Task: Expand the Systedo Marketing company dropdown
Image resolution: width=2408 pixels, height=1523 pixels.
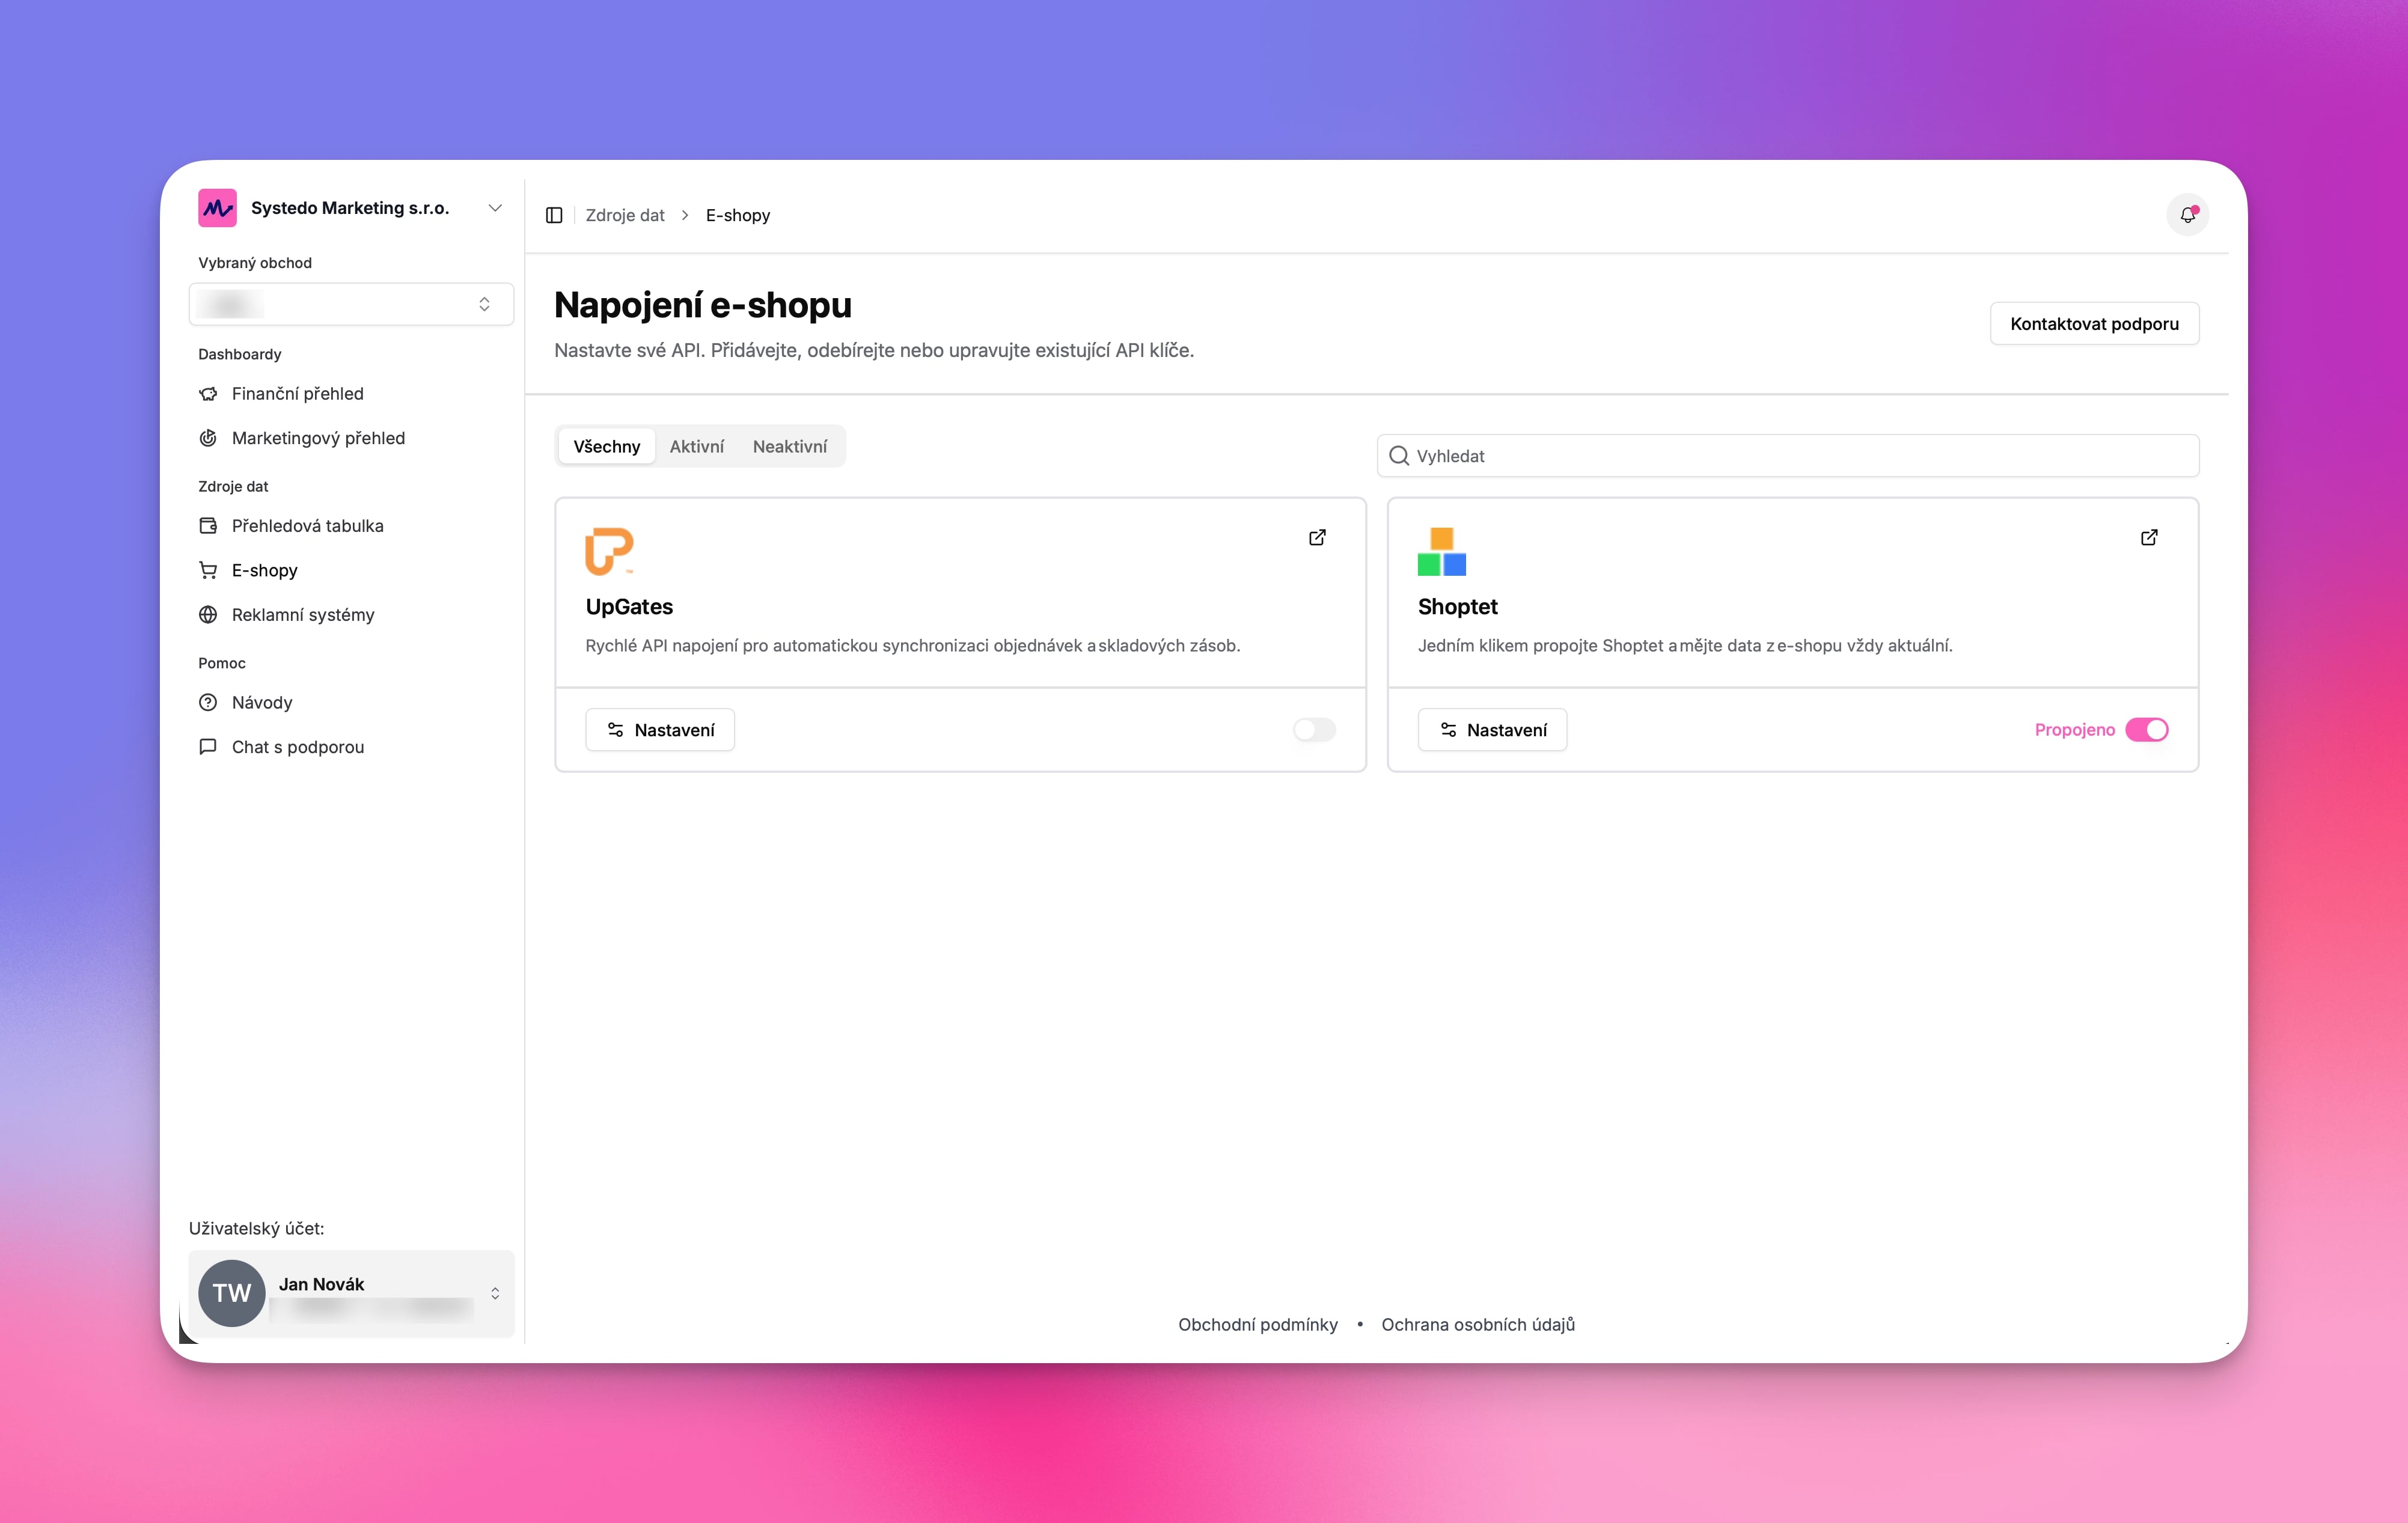Action: pyautogui.click(x=494, y=208)
